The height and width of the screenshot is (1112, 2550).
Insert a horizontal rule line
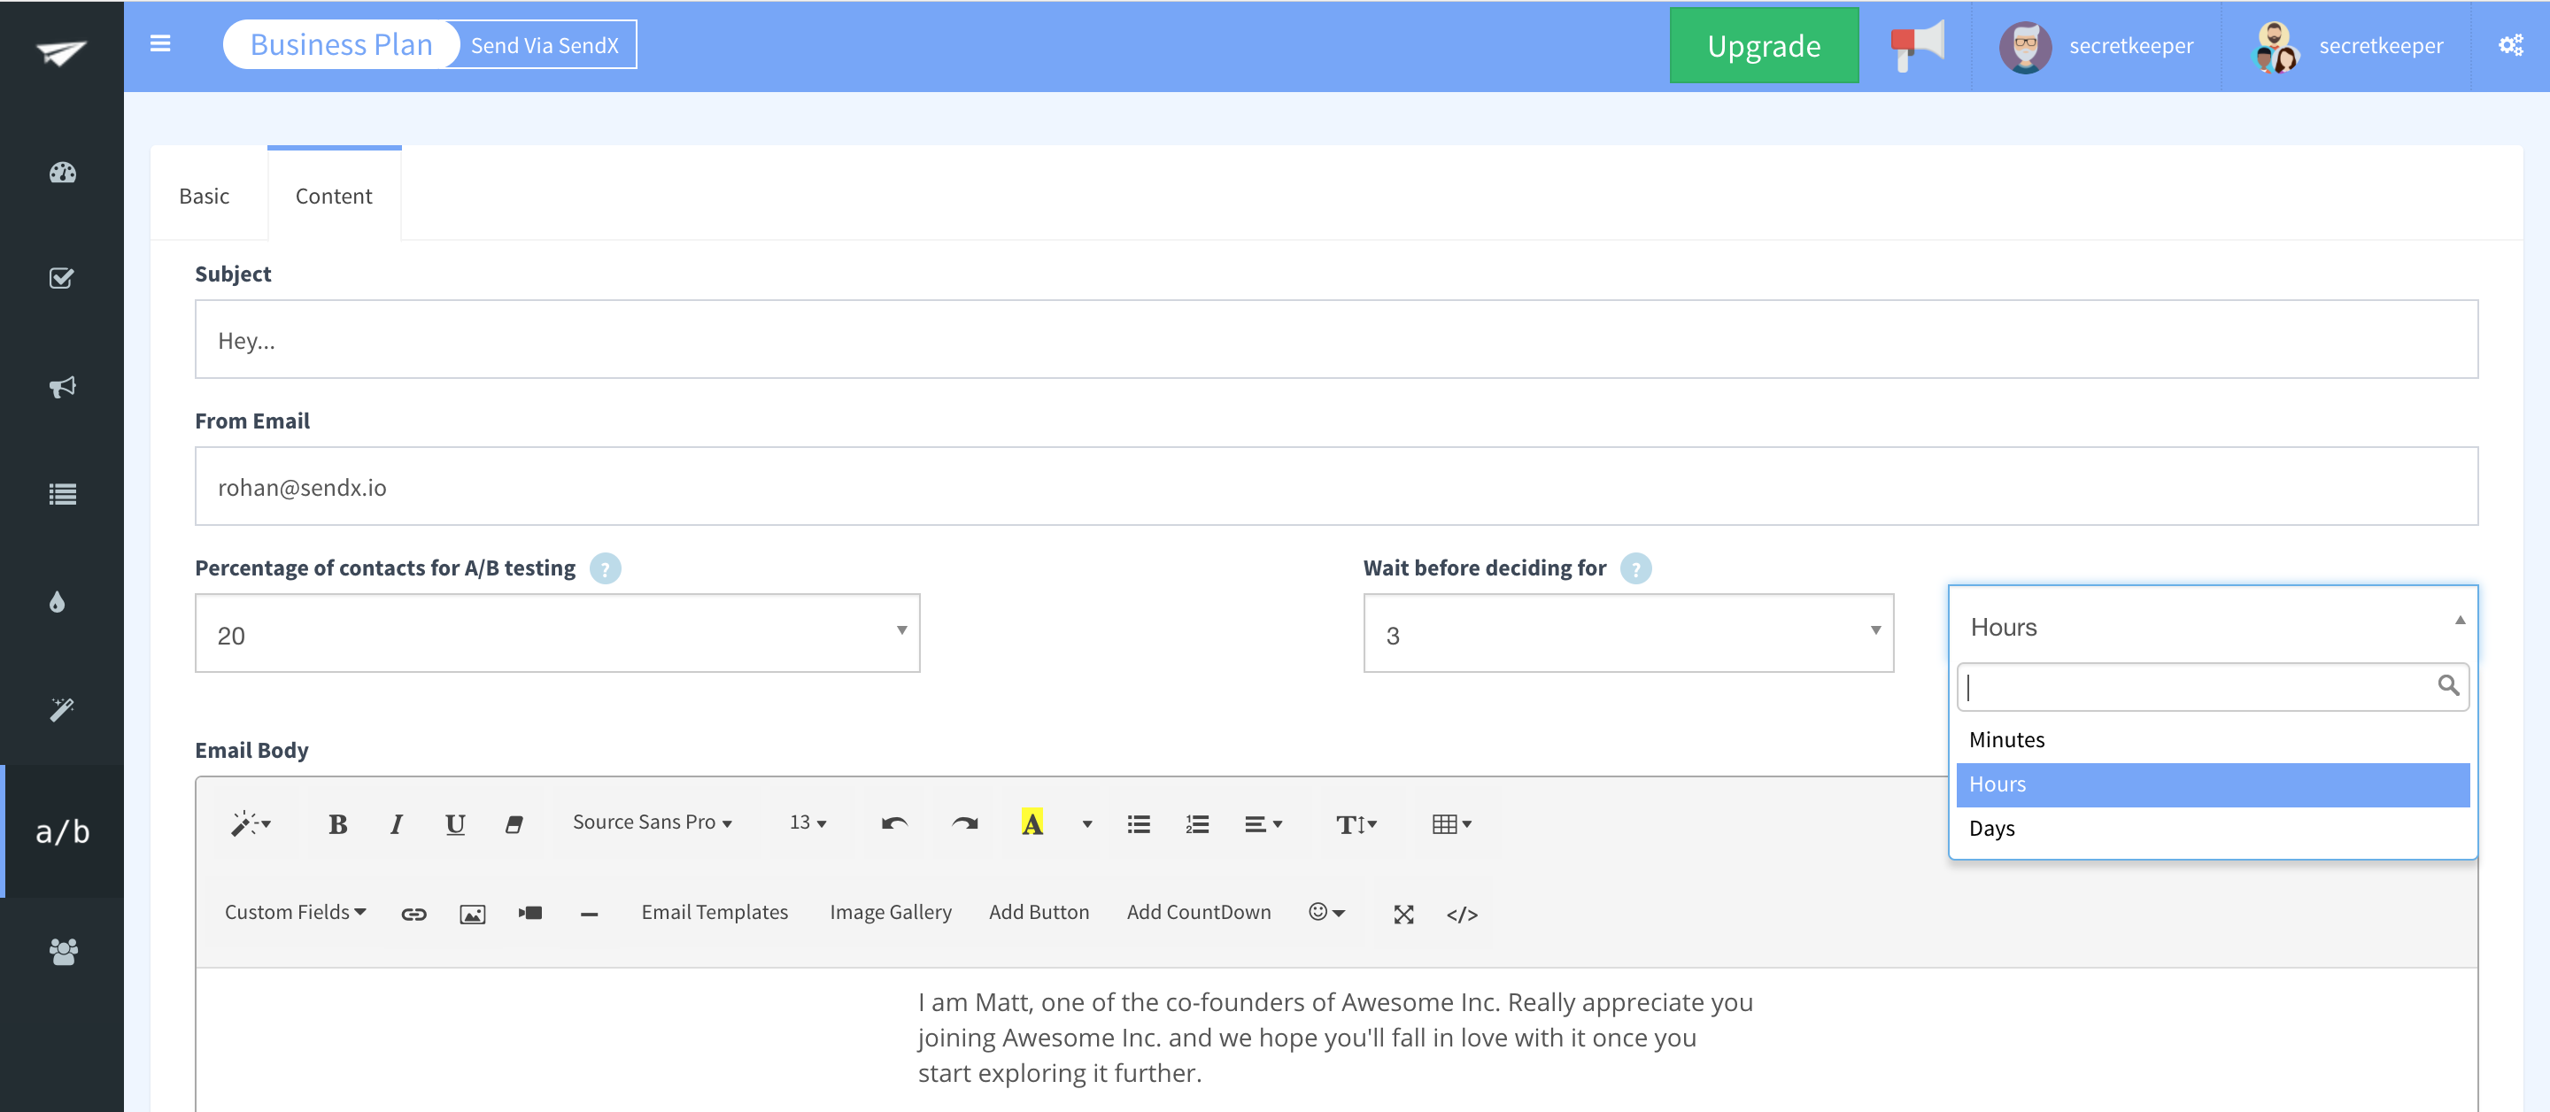(x=589, y=913)
